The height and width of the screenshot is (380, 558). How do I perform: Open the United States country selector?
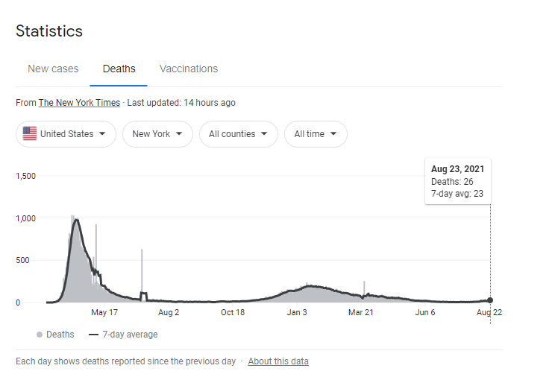coord(66,134)
